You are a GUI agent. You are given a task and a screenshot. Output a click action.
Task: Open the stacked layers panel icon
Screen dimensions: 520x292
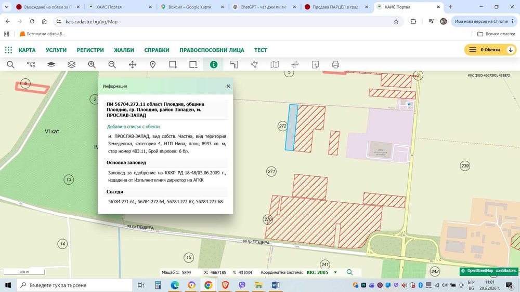[x=72, y=64]
